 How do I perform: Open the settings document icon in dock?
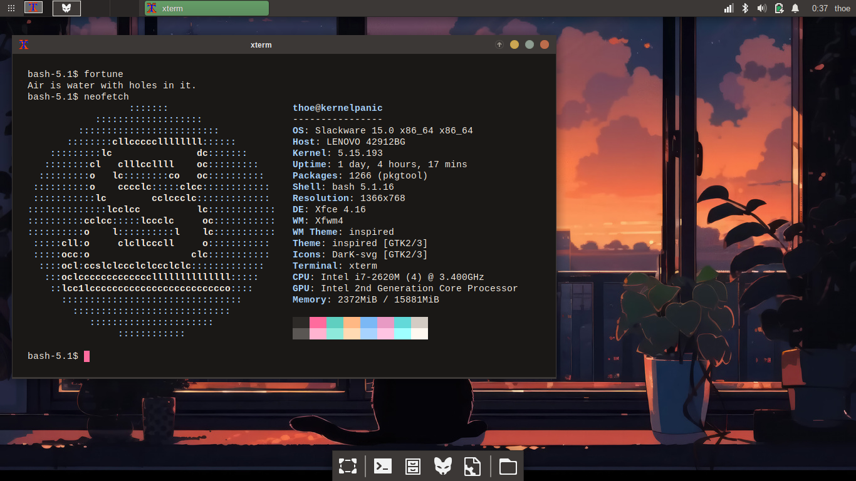tap(472, 466)
